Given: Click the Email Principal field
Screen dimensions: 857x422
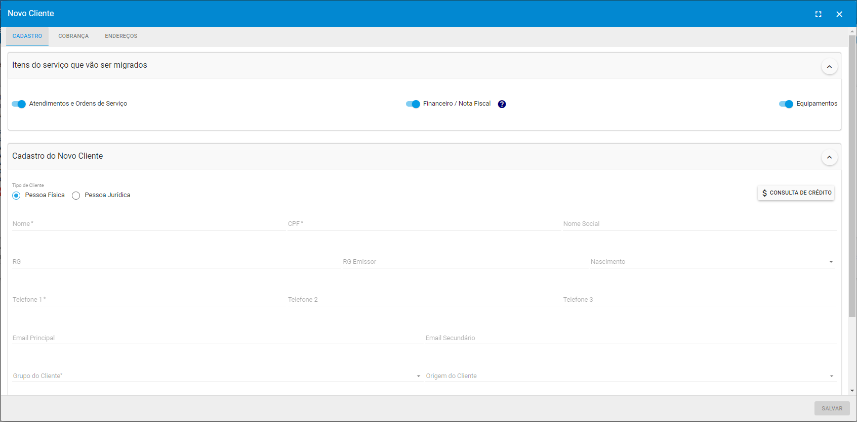Looking at the screenshot, I should pyautogui.click(x=218, y=338).
